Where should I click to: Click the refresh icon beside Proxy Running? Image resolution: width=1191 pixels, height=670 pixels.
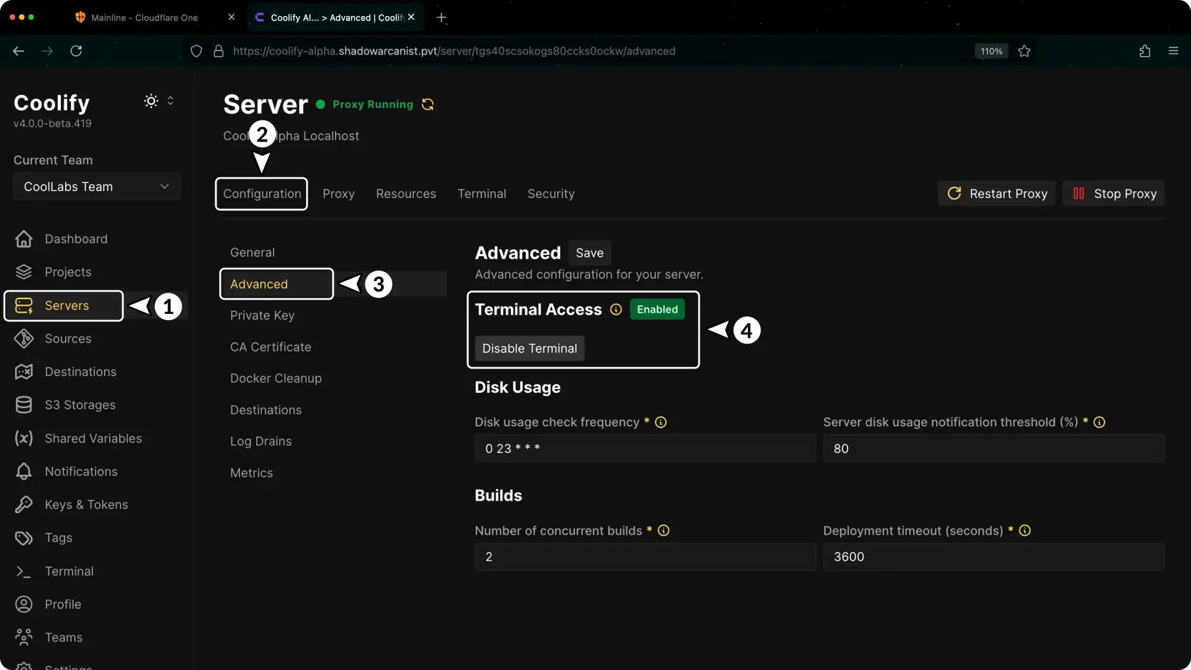(x=427, y=104)
